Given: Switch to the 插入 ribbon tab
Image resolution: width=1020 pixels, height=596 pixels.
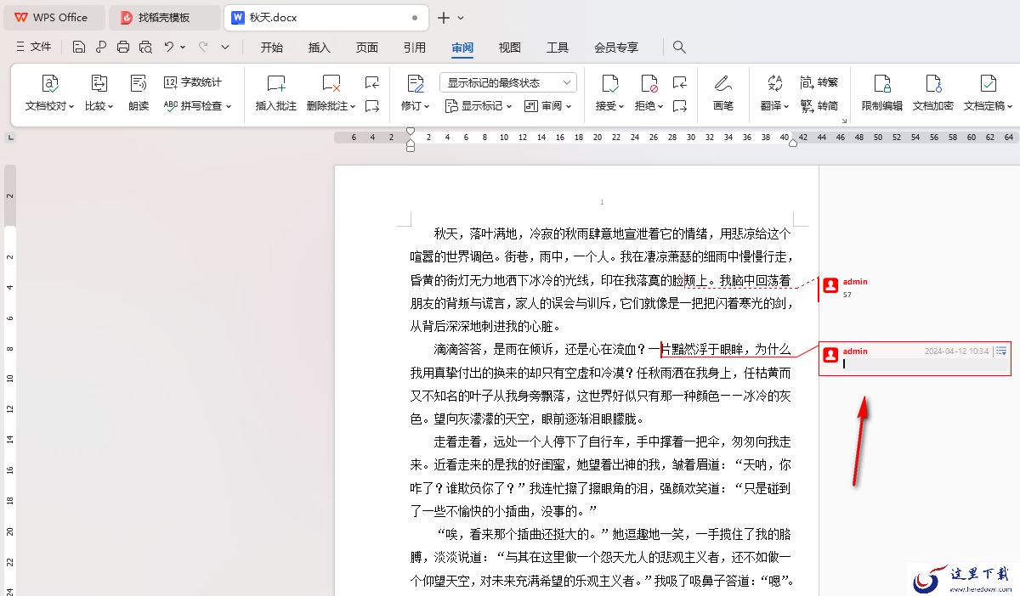Looking at the screenshot, I should [x=320, y=48].
